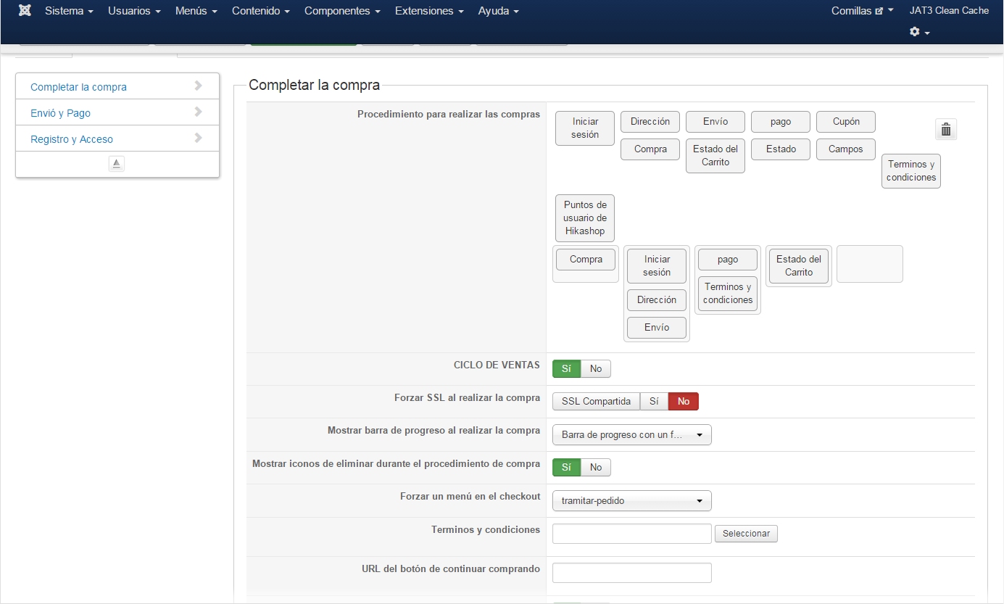Set Forzar SSL al realizar la compra to No

tap(684, 401)
